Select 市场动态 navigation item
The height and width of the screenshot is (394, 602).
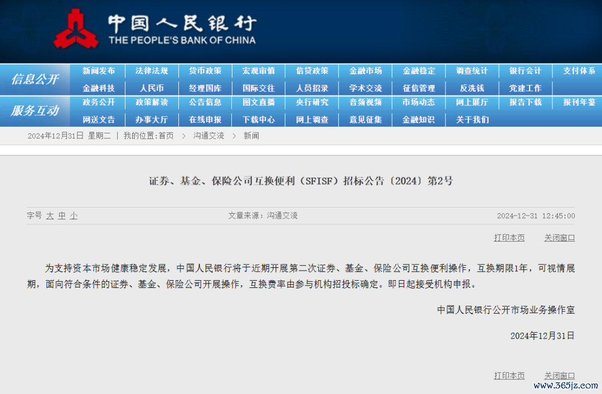[x=419, y=102]
